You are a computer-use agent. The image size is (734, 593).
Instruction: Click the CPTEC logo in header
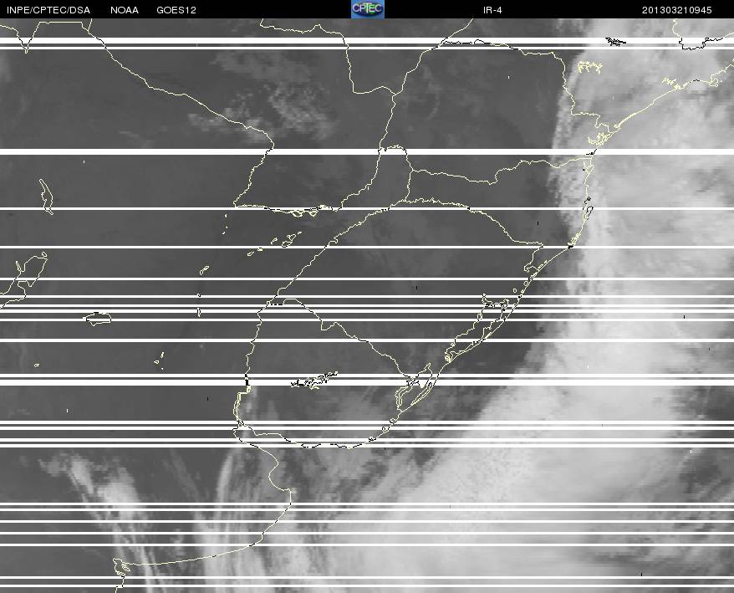pos(368,9)
